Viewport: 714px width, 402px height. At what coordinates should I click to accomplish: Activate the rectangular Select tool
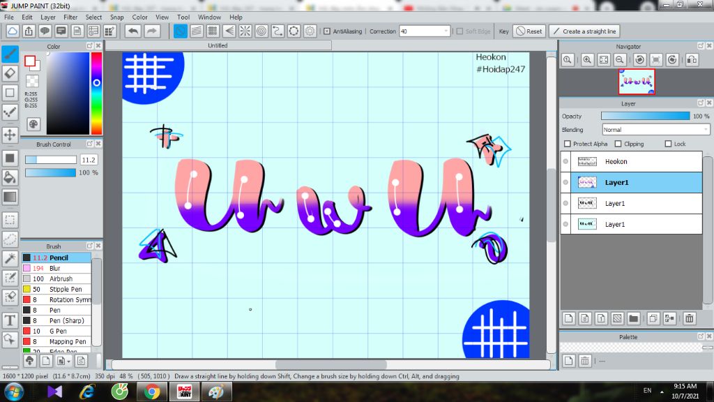point(10,220)
